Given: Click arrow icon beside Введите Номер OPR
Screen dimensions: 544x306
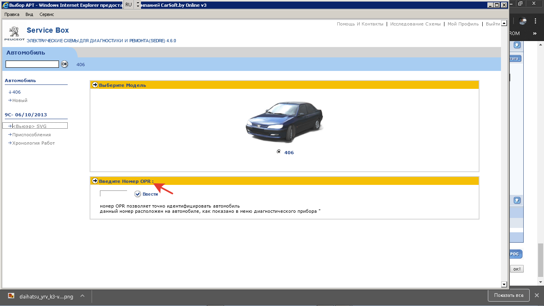Looking at the screenshot, I should point(95,181).
